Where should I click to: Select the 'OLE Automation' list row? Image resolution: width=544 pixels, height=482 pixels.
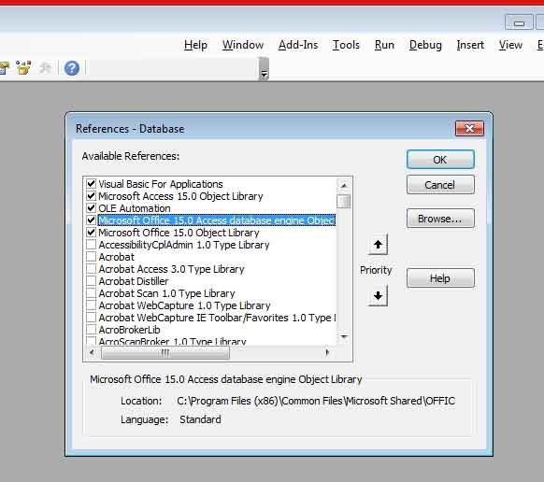pos(217,207)
